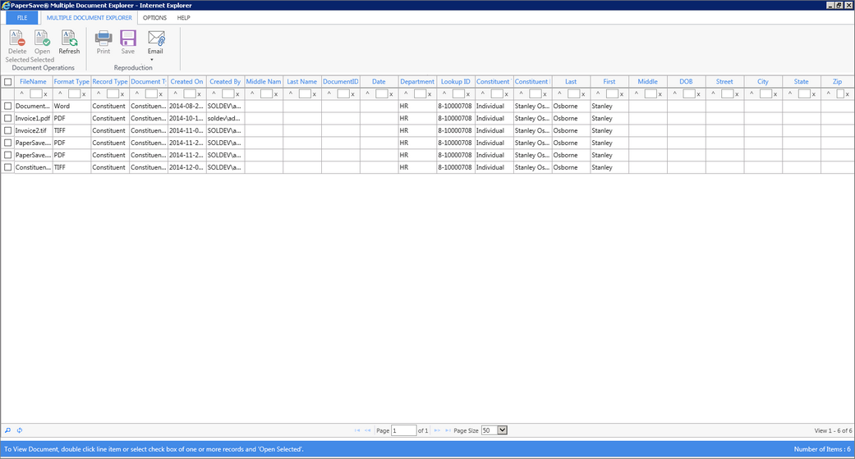This screenshot has width=855, height=459.
Task: Click the 'View 1 - 6 of 6' text
Action: tap(833, 430)
